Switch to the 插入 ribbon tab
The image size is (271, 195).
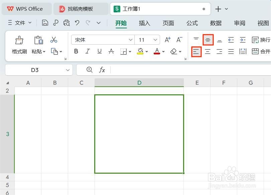[144, 23]
